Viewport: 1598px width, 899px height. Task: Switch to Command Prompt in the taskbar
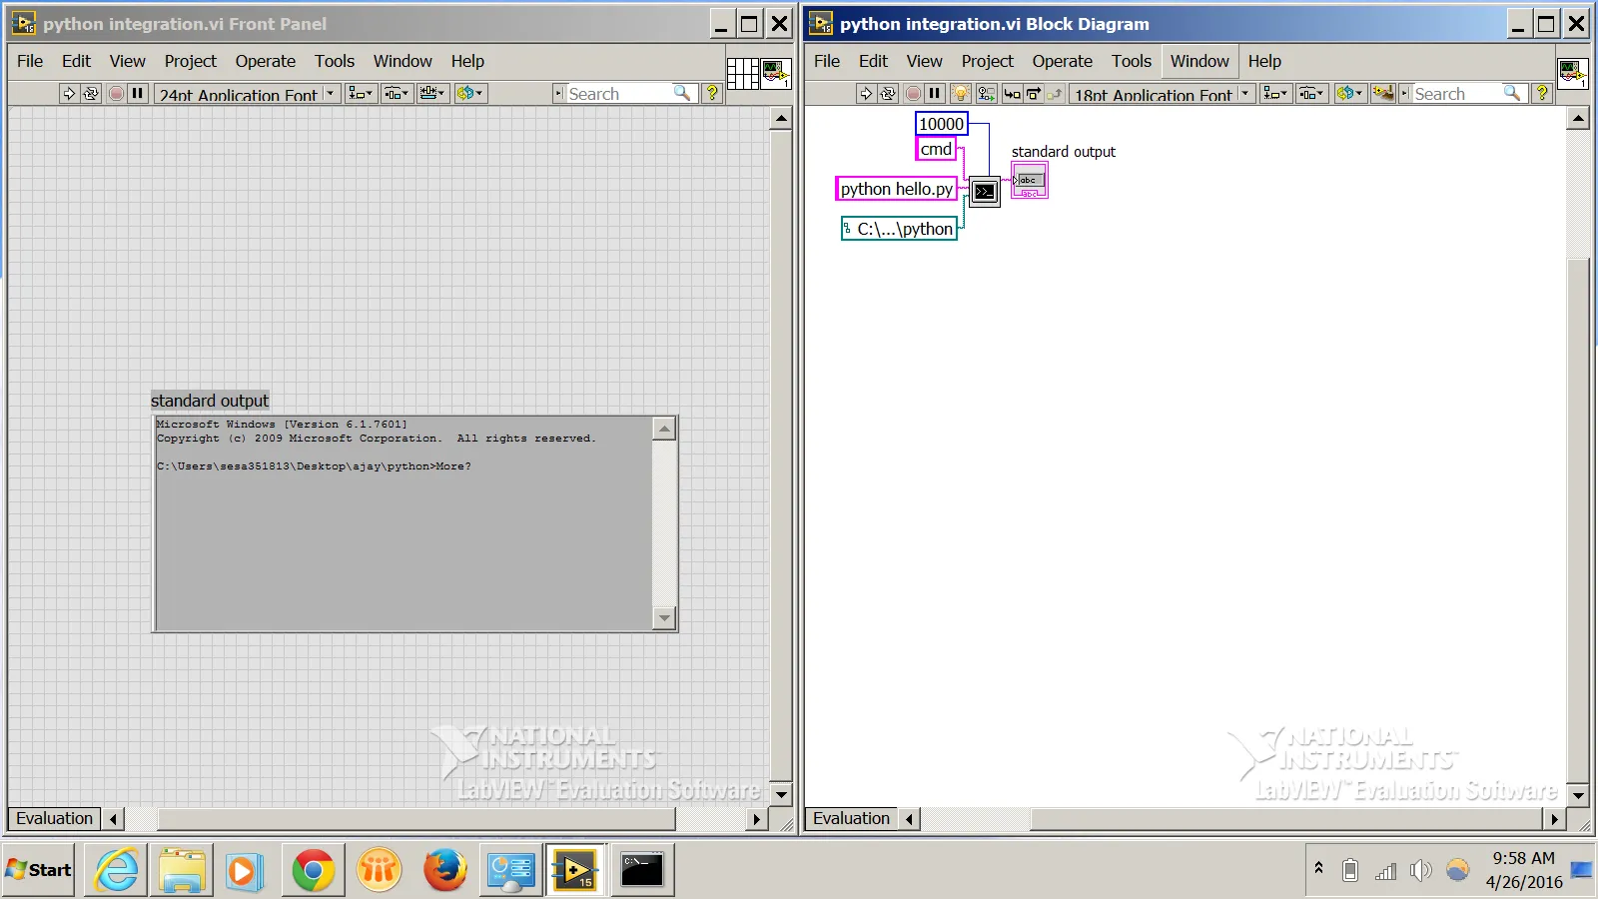click(x=641, y=870)
